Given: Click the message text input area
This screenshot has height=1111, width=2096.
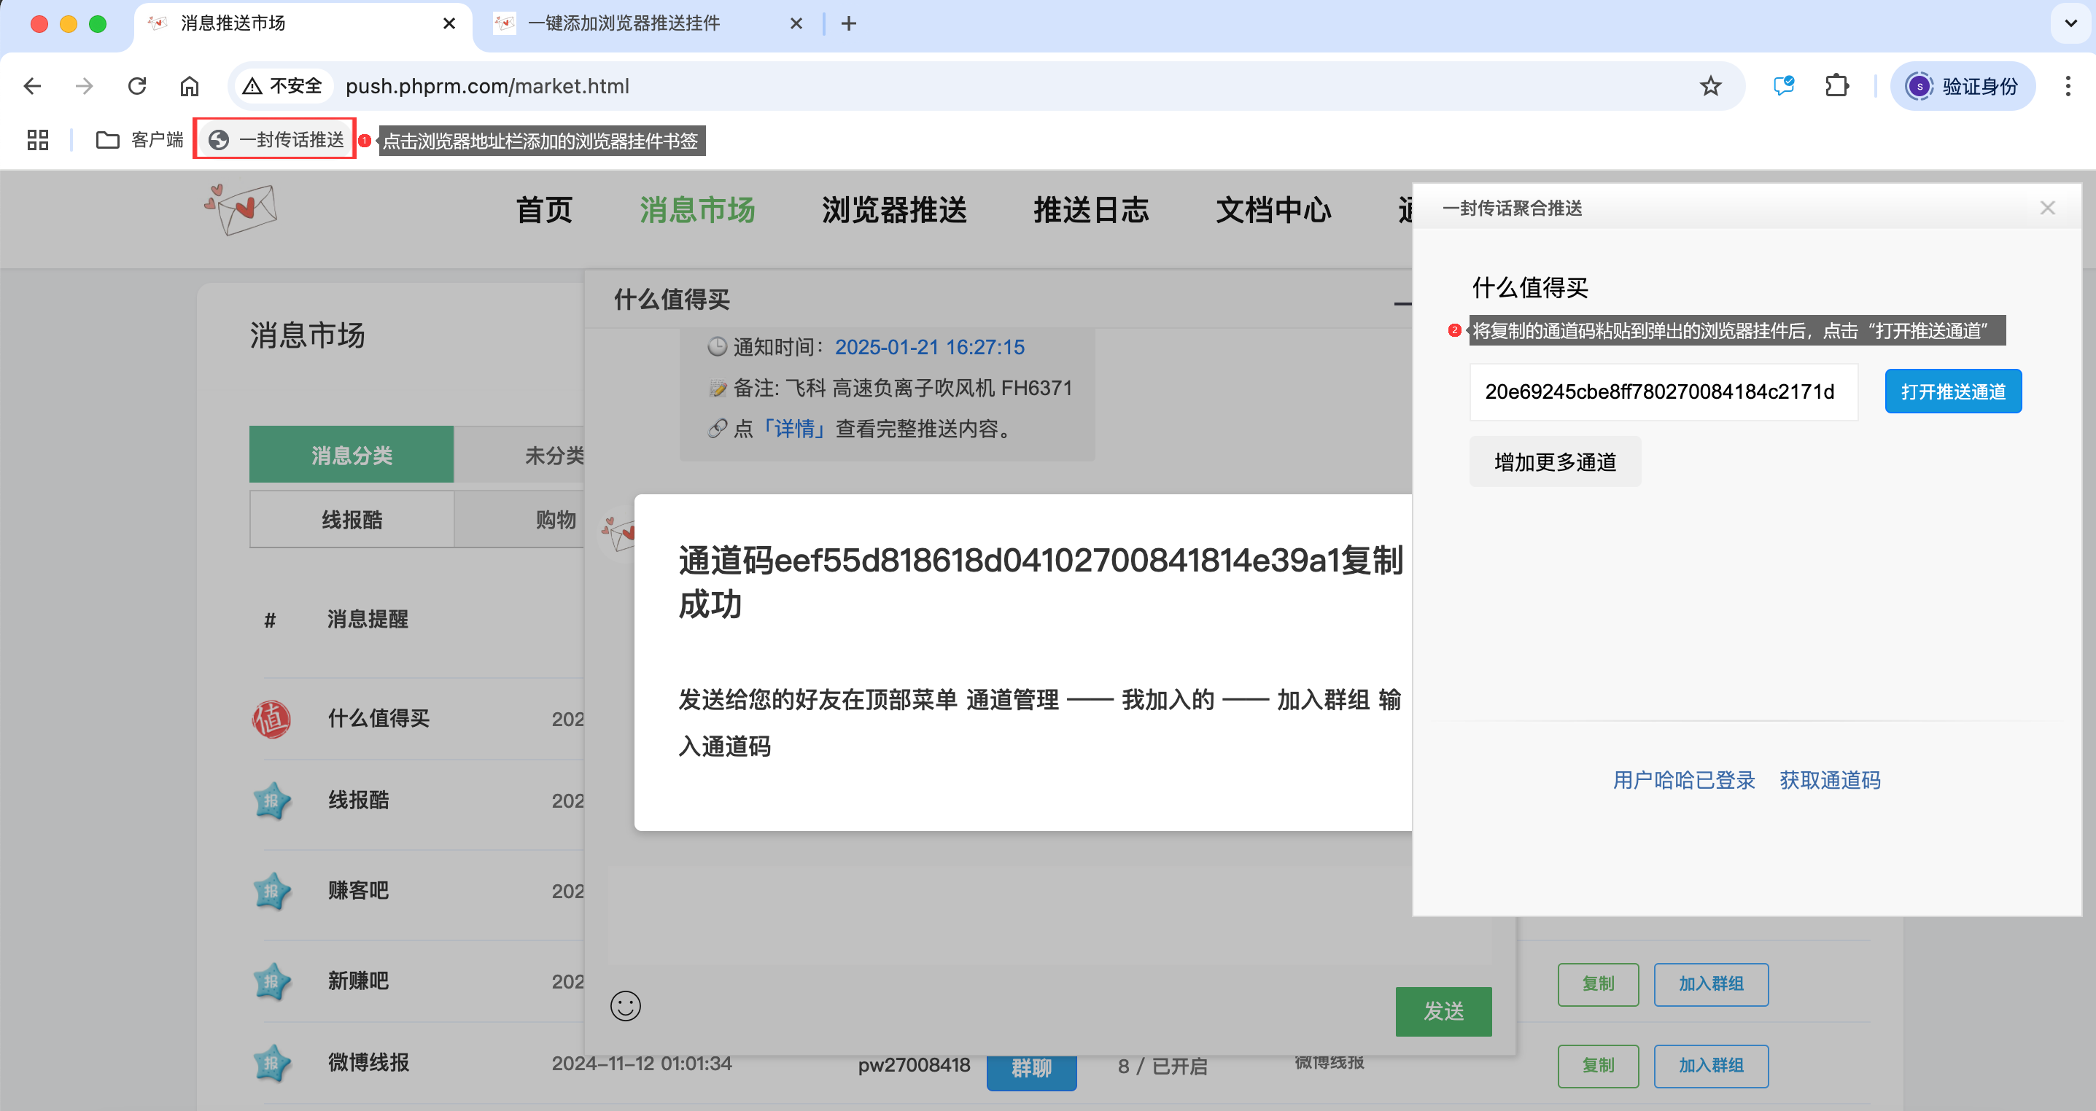Looking at the screenshot, I should 1049,916.
